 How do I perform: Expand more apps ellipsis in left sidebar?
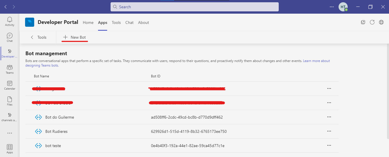(x=10, y=133)
